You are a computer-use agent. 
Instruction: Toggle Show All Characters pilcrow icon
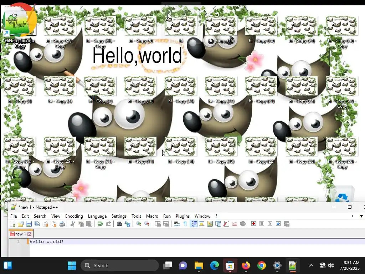pyautogui.click(x=185, y=224)
